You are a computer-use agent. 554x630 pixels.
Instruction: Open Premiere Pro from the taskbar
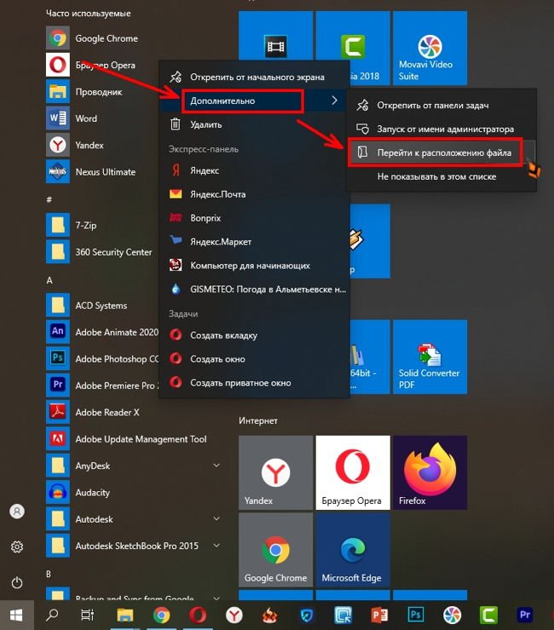tap(525, 615)
